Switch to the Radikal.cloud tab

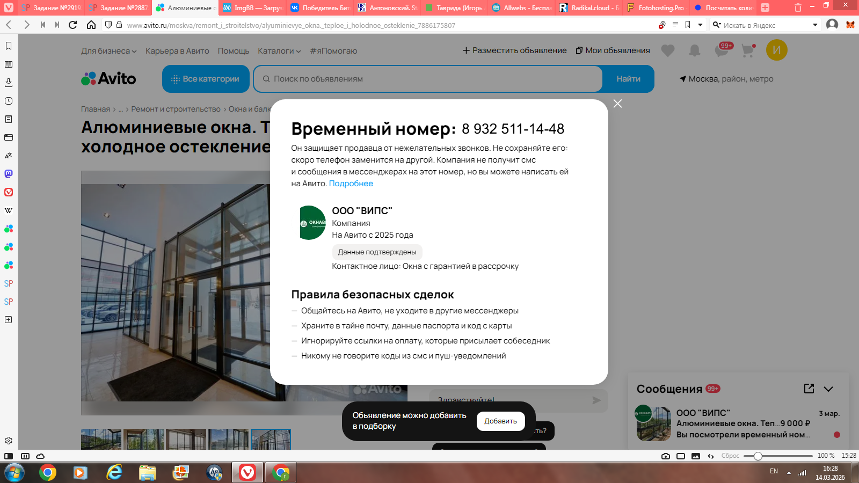tap(589, 8)
